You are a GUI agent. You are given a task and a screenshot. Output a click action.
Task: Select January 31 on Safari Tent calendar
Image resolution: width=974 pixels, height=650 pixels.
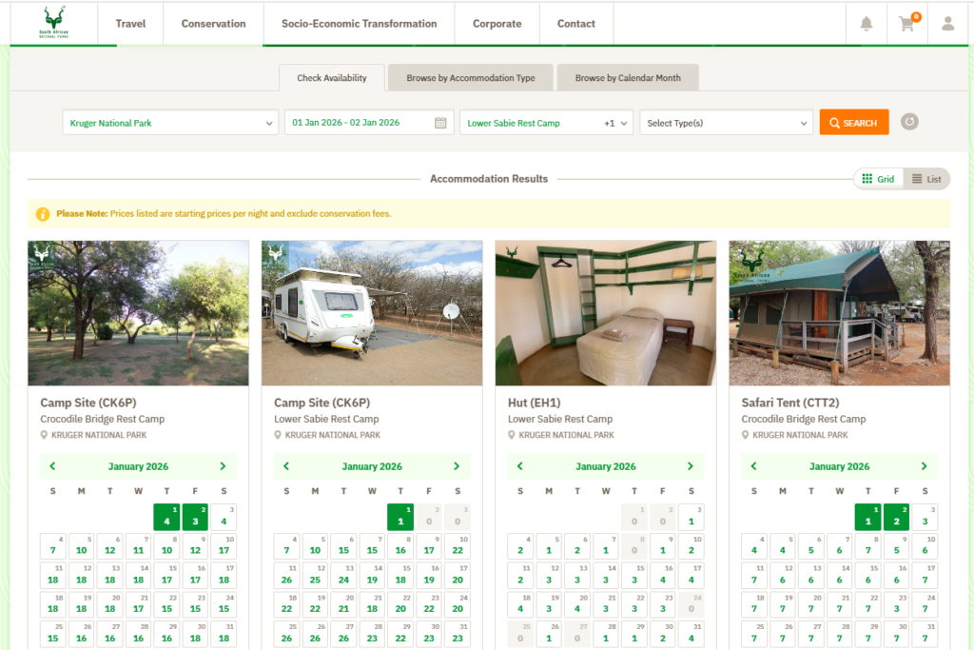click(925, 634)
